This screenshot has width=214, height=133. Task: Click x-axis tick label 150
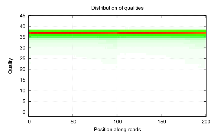click(x=162, y=122)
